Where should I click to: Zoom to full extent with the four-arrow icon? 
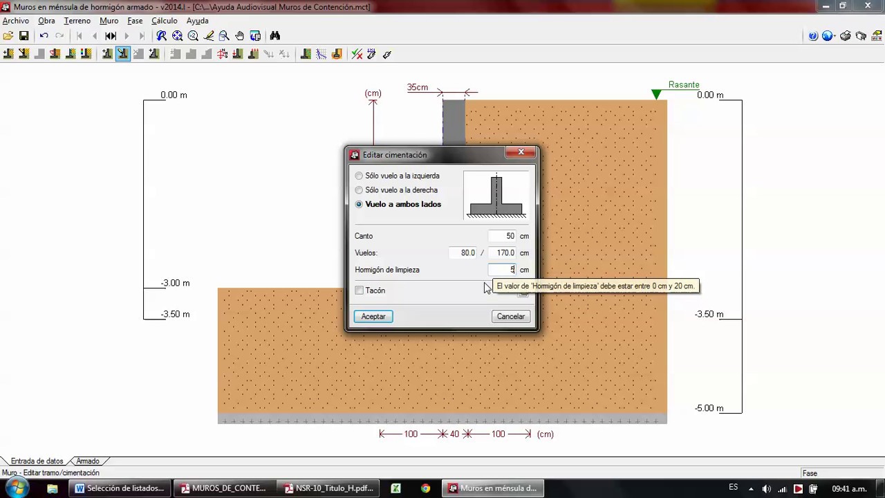(178, 36)
